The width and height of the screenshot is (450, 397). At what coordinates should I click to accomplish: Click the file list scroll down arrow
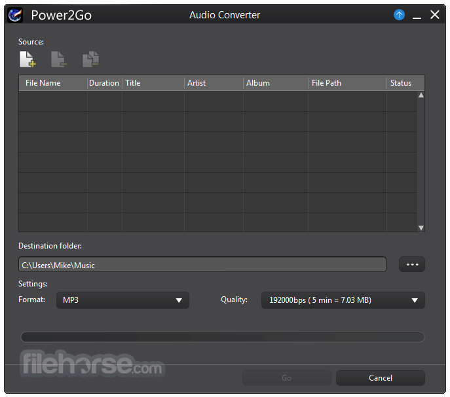point(421,228)
